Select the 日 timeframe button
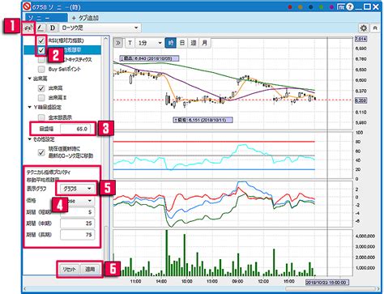Screen dimensions: 384x294 182,43
